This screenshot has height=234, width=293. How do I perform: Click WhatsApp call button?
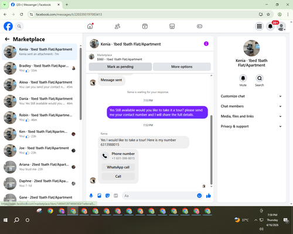tap(118, 167)
